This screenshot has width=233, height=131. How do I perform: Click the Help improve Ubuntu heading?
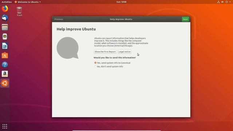point(76,29)
